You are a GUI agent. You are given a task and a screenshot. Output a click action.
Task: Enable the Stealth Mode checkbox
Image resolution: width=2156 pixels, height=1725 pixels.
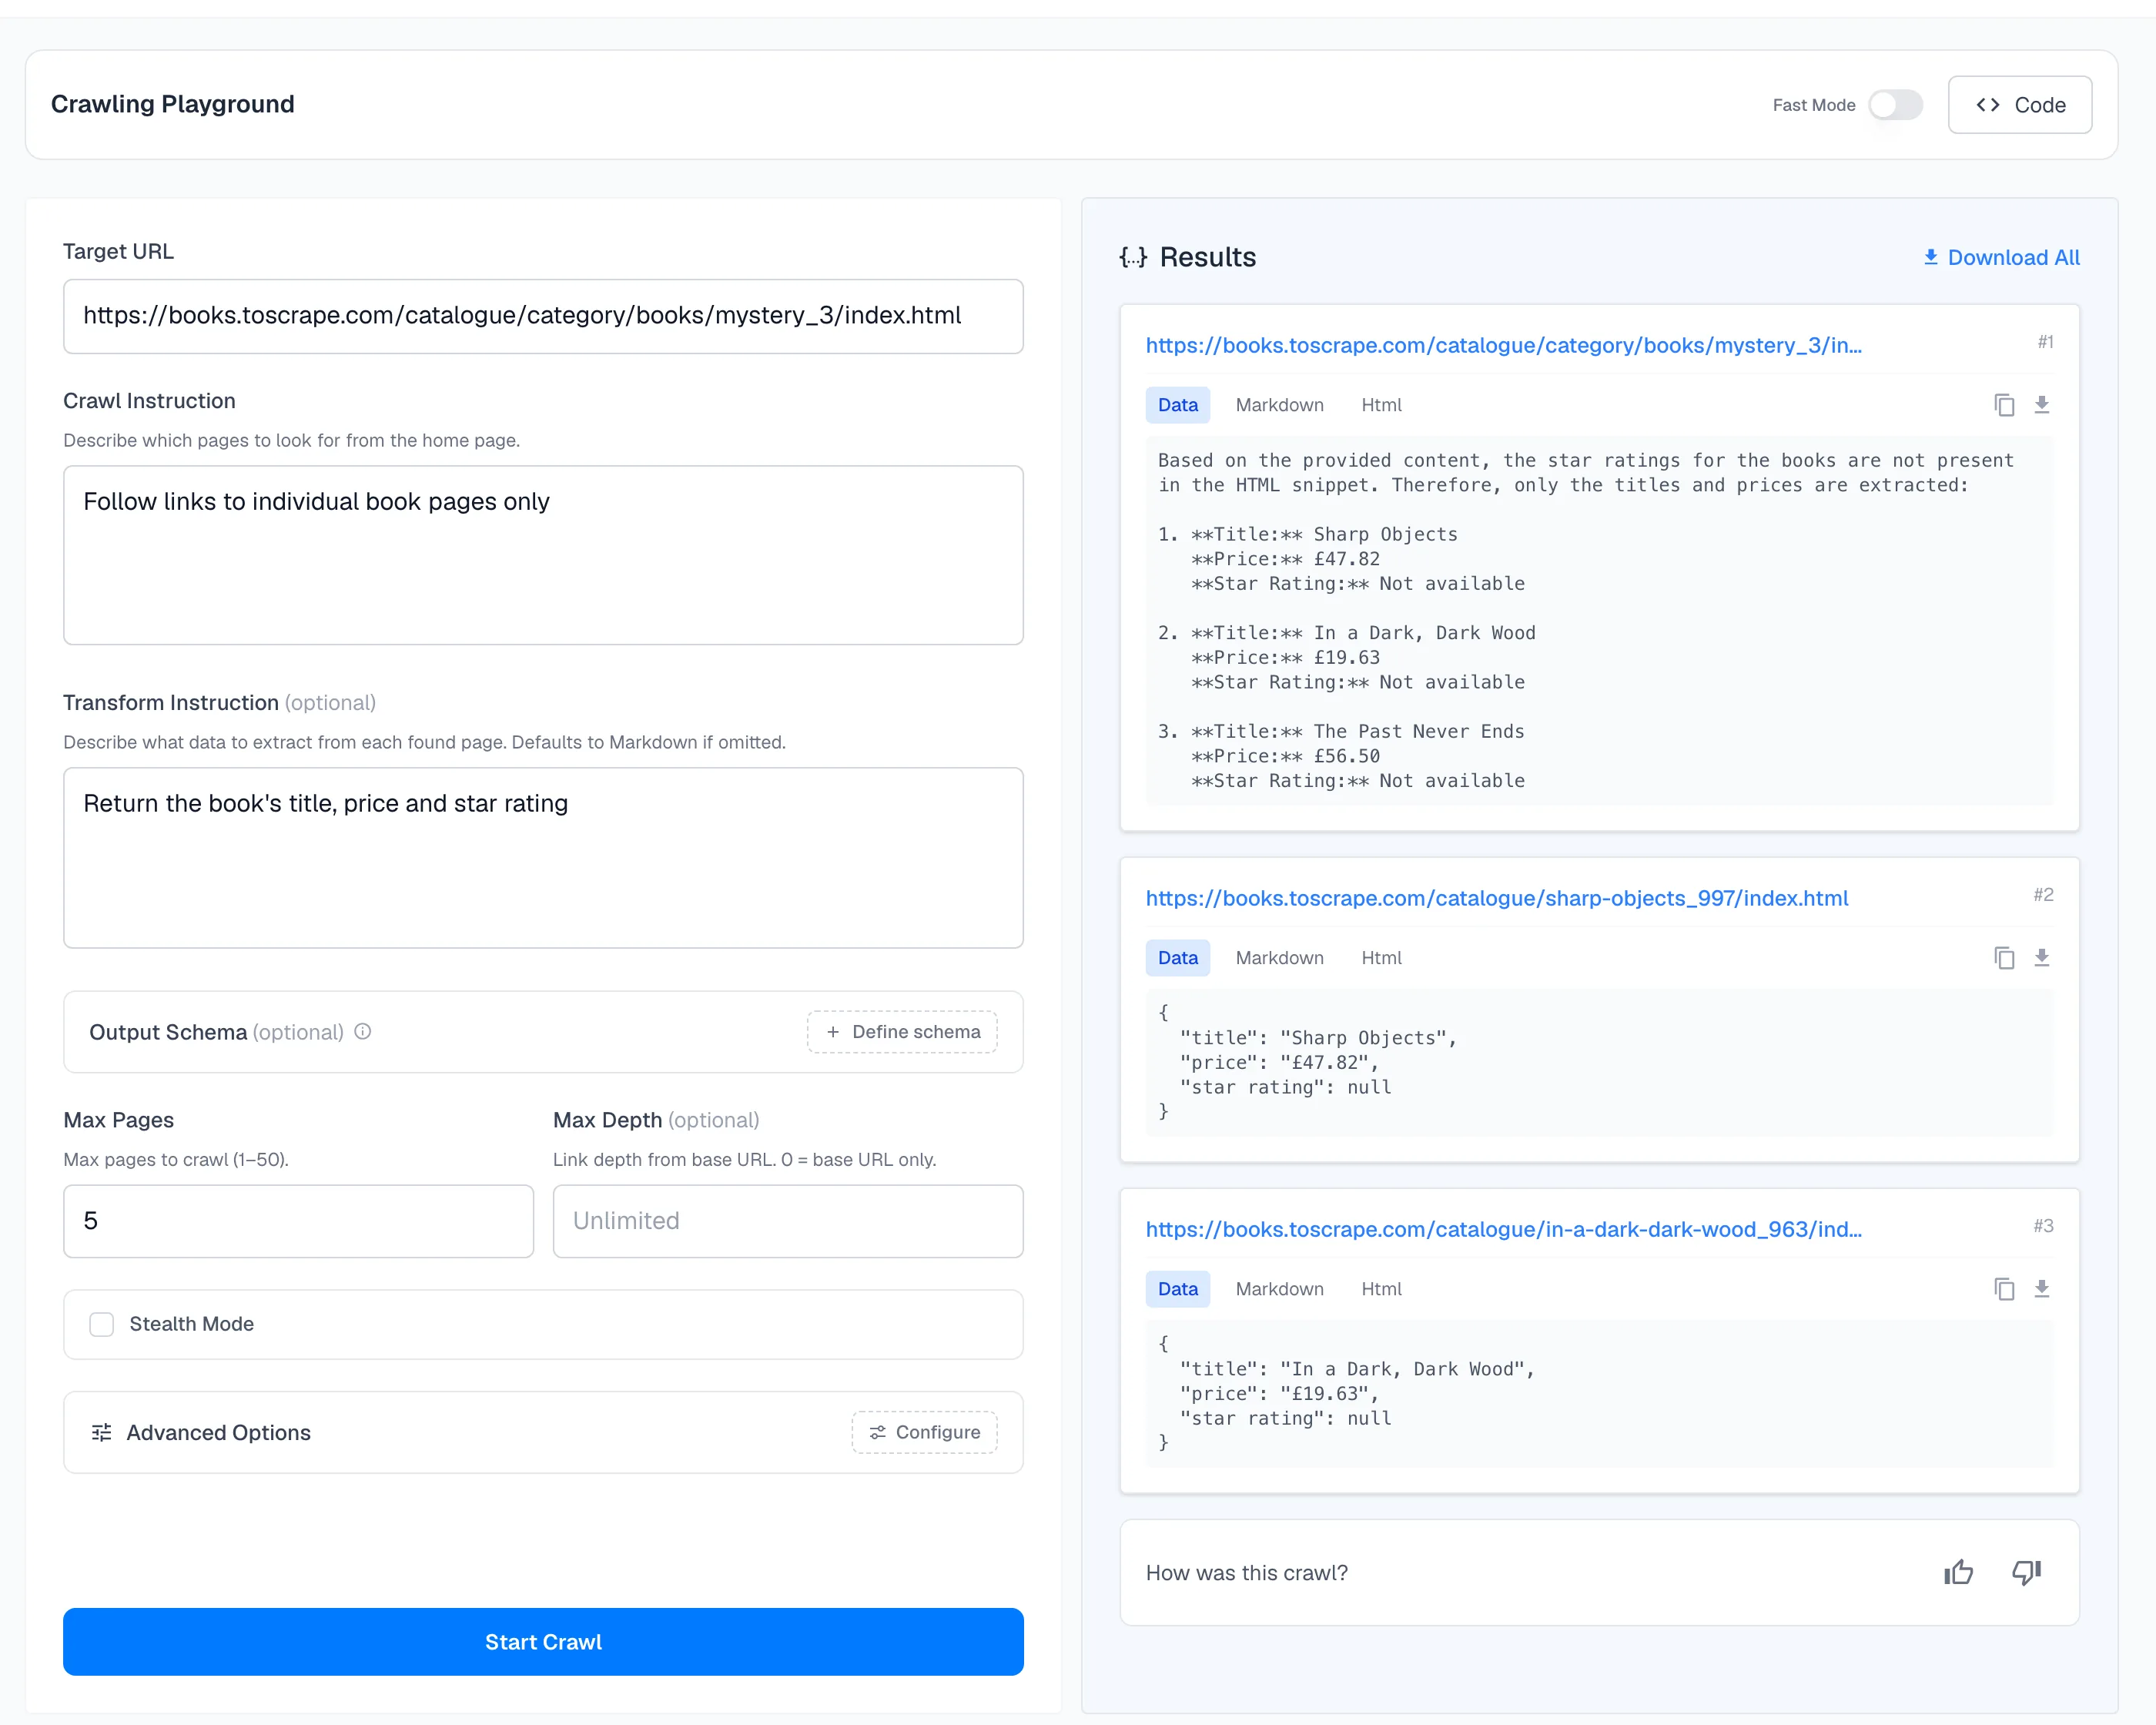(102, 1324)
